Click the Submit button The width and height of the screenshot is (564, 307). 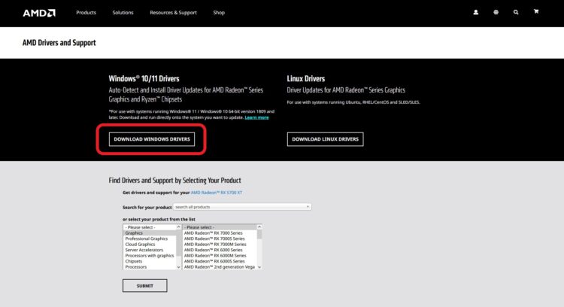[x=144, y=286]
